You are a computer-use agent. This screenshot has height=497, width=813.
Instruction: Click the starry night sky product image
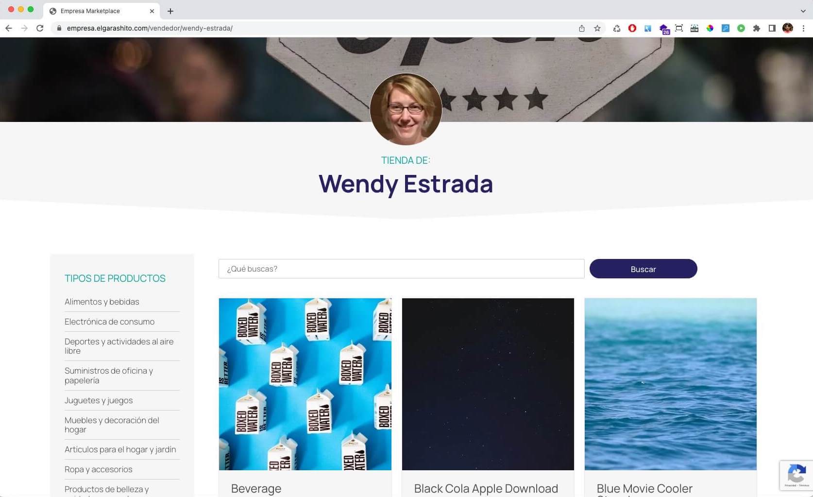click(488, 384)
